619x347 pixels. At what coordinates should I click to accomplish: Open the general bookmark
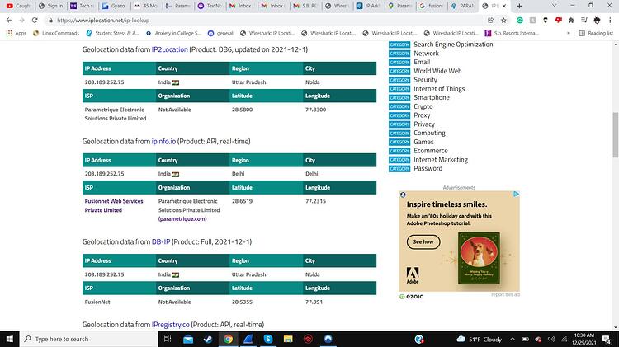coord(220,33)
